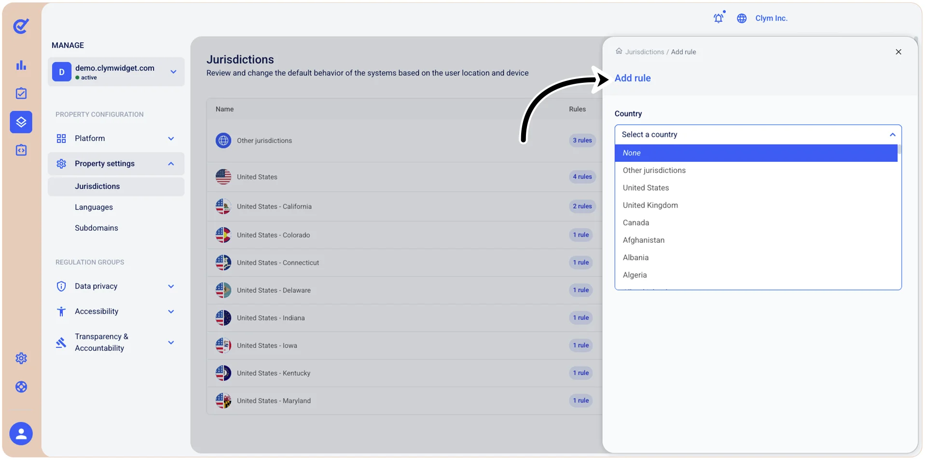
Task: Open the Subdomains menu item
Action: pos(96,228)
